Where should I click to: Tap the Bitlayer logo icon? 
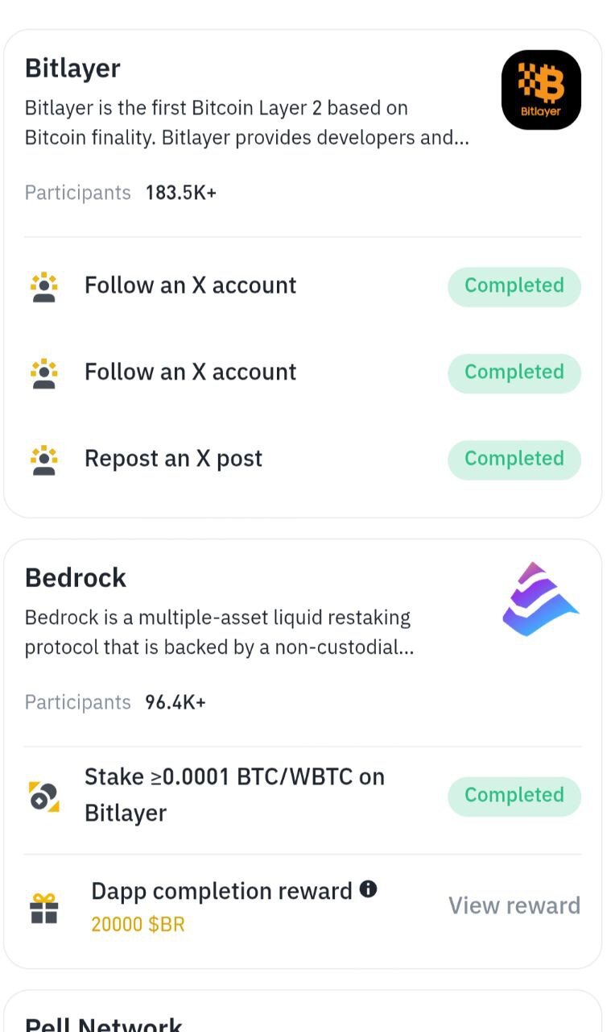[x=541, y=89]
